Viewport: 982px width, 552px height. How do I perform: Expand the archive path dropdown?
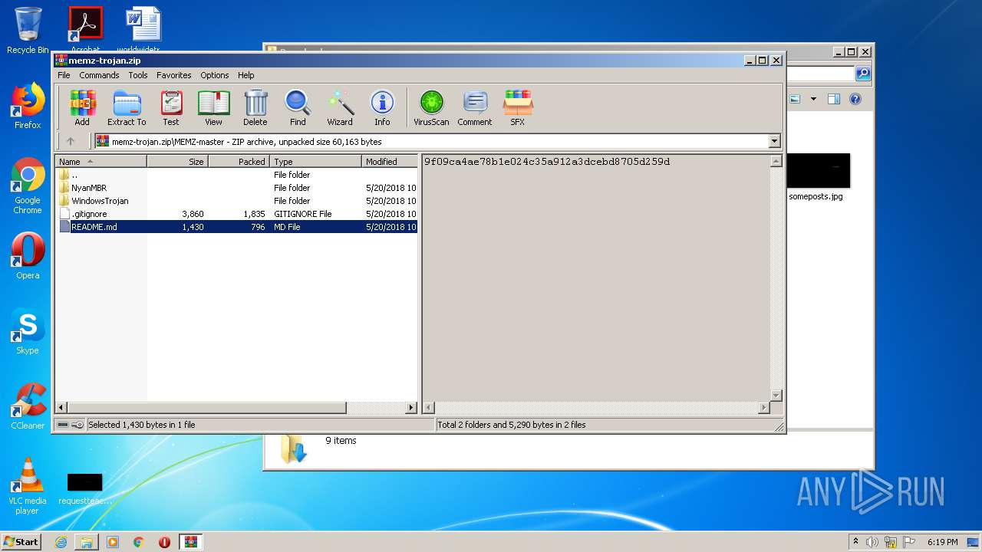pos(774,141)
